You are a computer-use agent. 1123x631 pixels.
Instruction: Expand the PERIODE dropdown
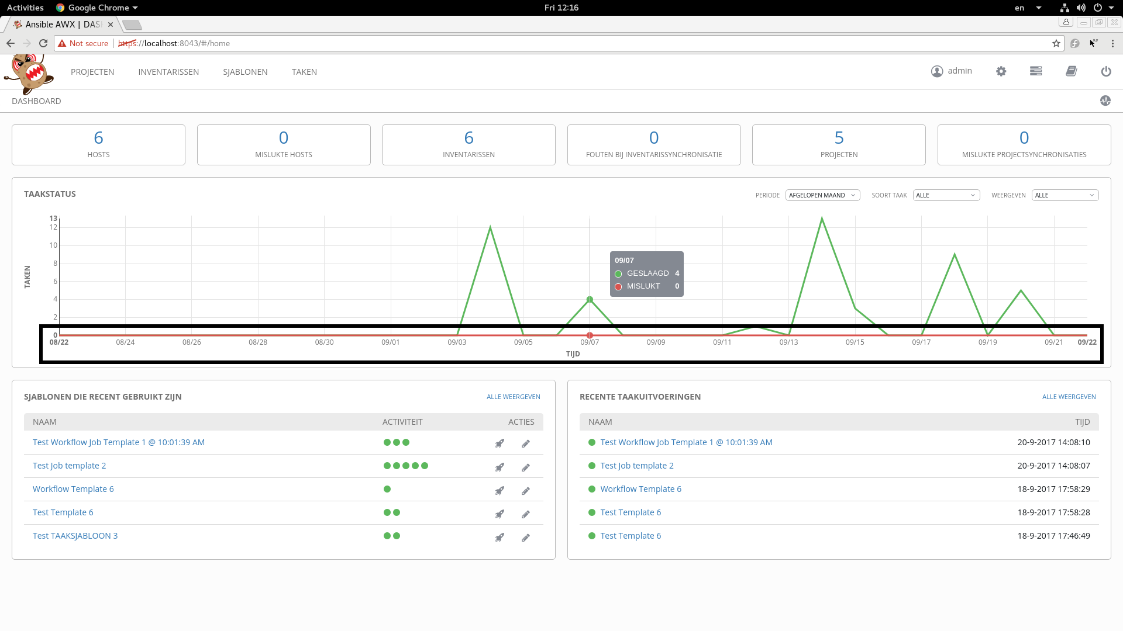[x=822, y=195]
